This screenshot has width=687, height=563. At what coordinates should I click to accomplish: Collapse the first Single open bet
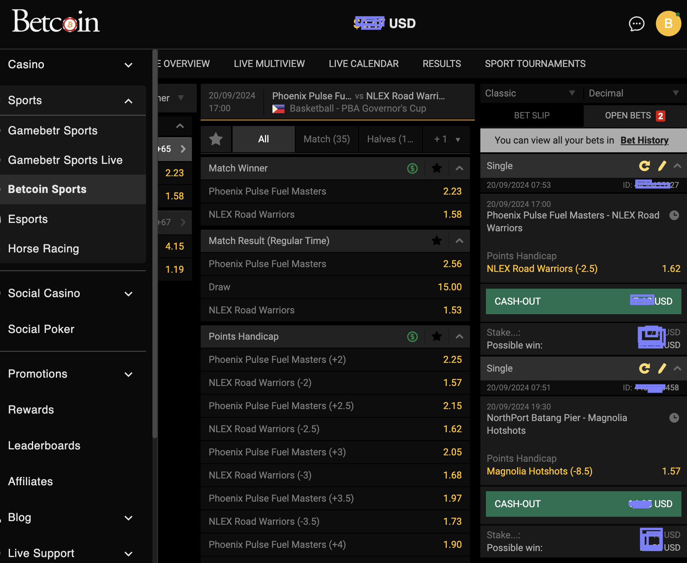tap(677, 166)
